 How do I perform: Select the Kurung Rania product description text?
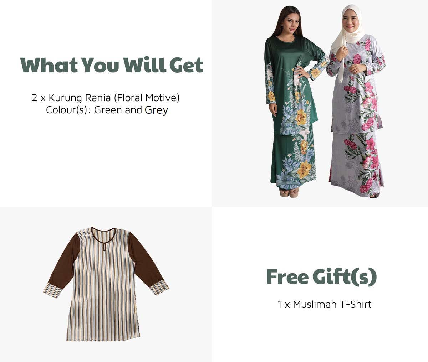[x=106, y=98]
